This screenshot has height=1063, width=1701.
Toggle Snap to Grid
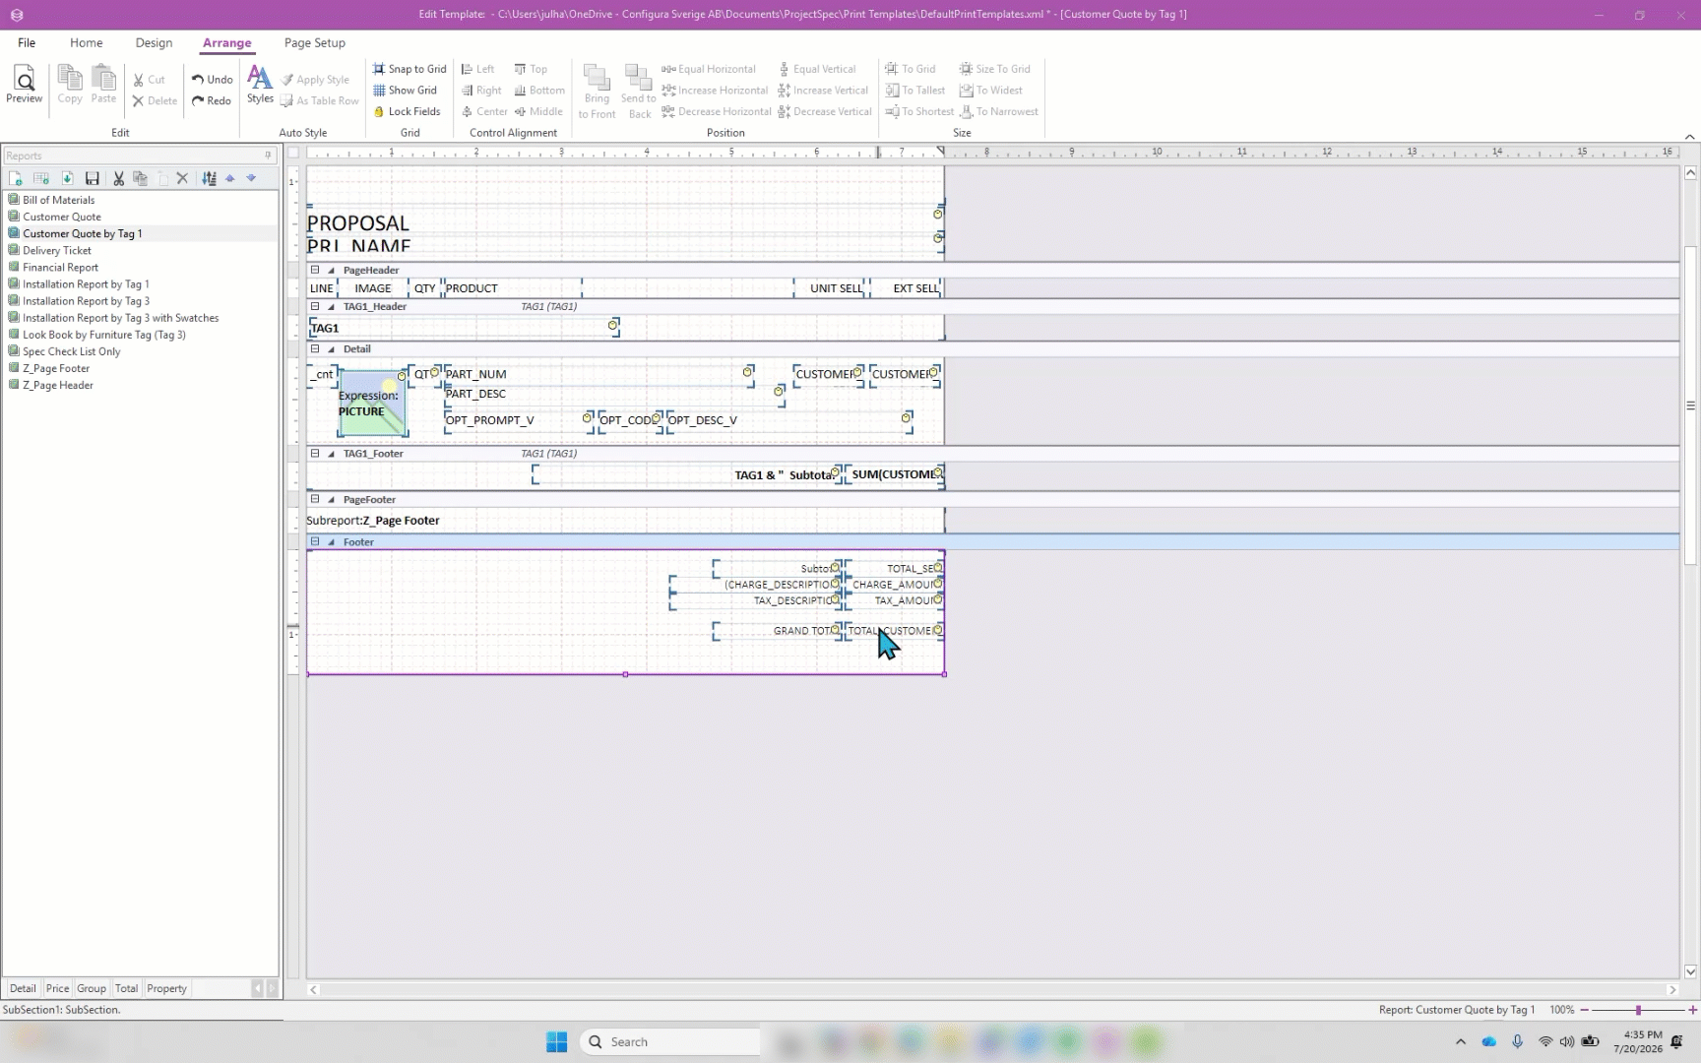point(409,69)
